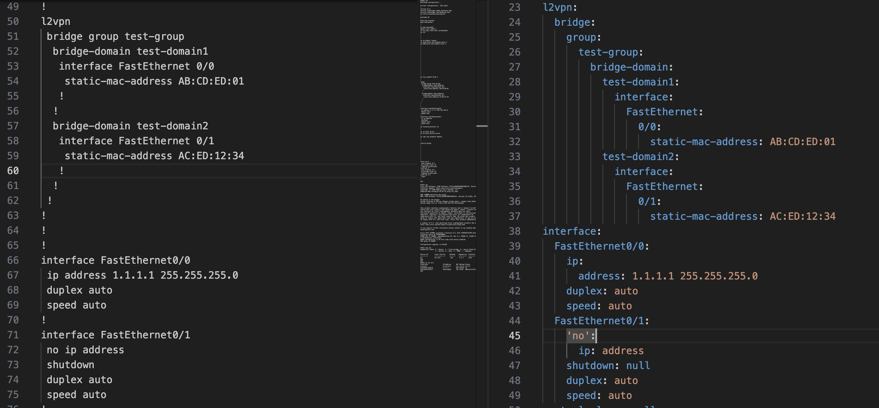Image resolution: width=879 pixels, height=408 pixels.
Task: Click "FastEthernet0/1:" key on line 44
Action: 601,320
